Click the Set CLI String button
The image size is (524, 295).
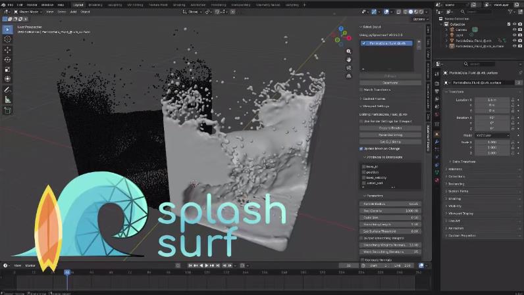tap(390, 142)
